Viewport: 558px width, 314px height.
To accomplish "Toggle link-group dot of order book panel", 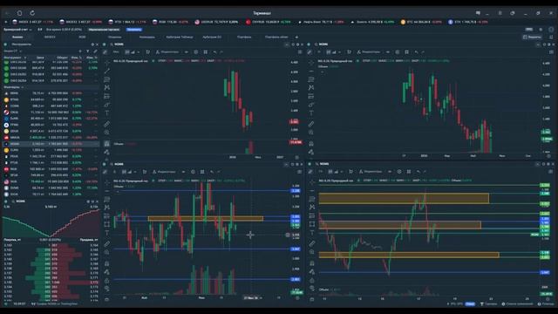I will click(5, 201).
